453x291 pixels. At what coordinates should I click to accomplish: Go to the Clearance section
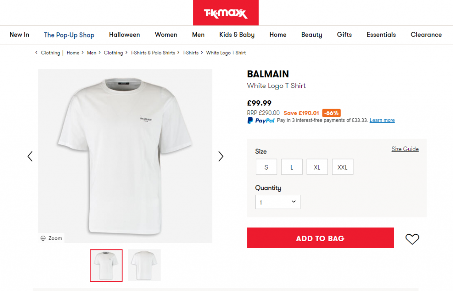[426, 35]
